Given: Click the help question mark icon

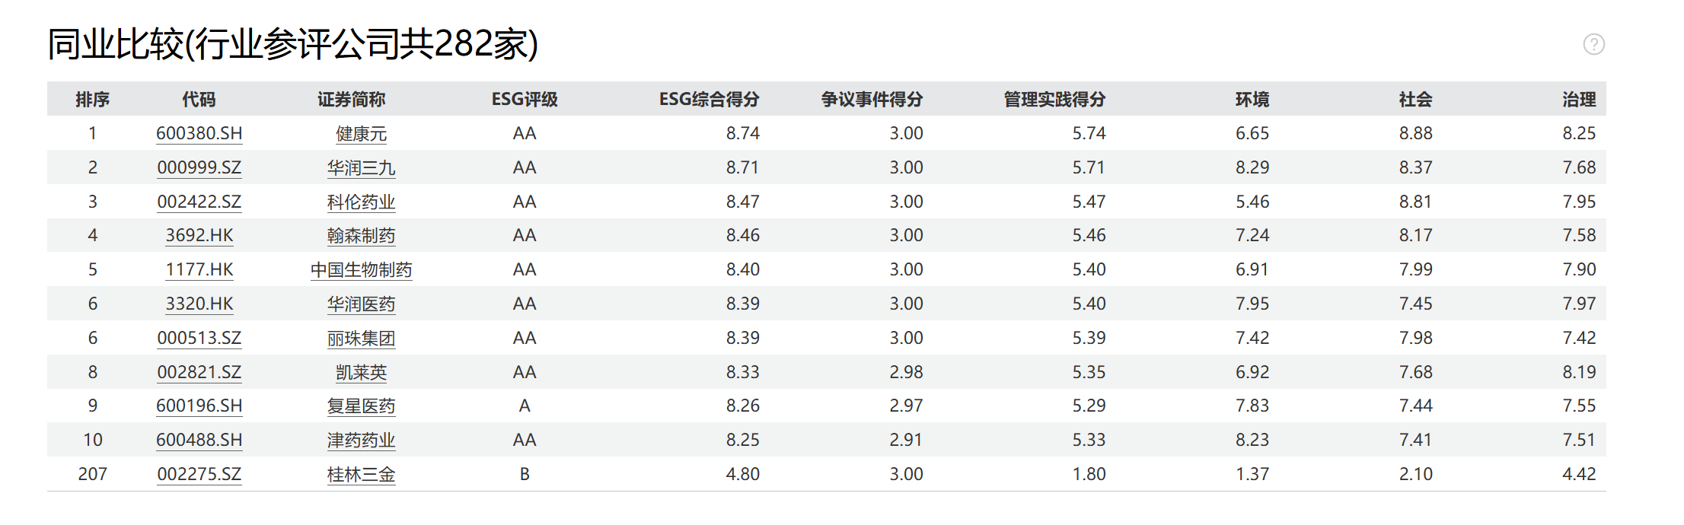Looking at the screenshot, I should [1593, 44].
